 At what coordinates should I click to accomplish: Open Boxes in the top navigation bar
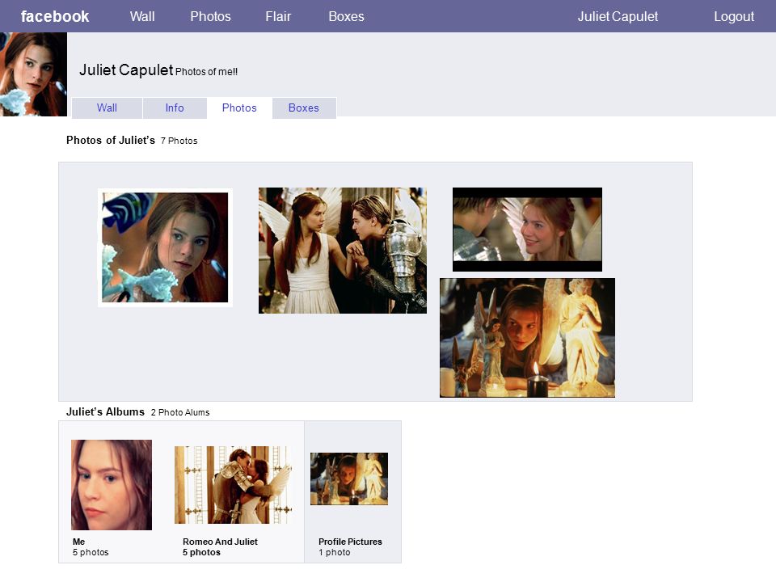point(347,16)
